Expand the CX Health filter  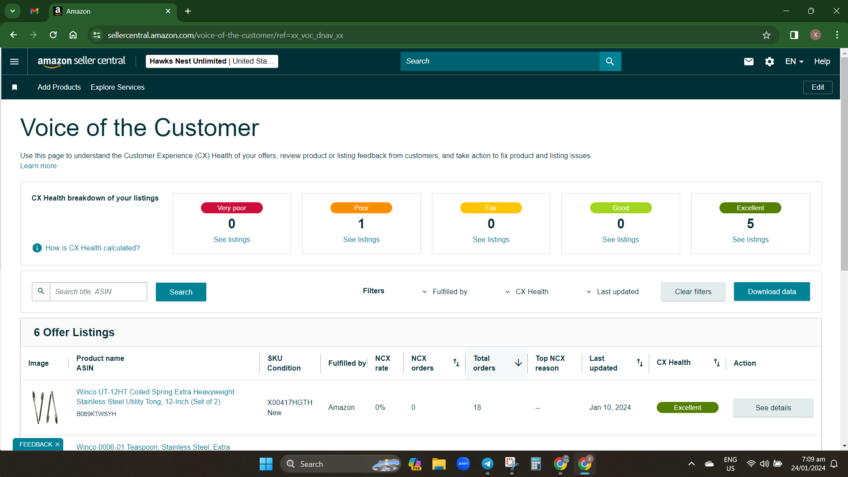[526, 291]
